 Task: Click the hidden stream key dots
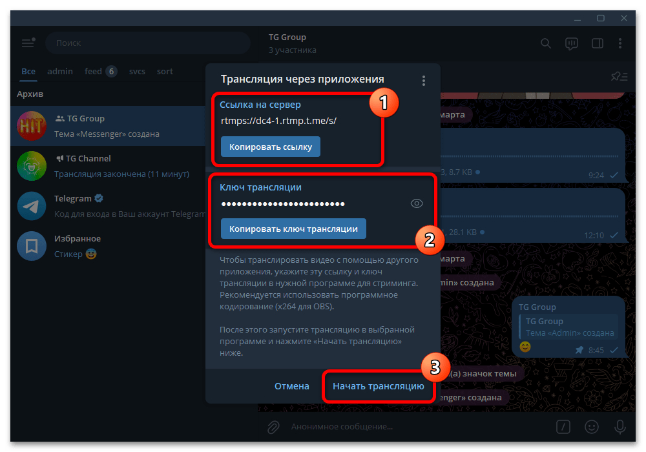(x=283, y=204)
